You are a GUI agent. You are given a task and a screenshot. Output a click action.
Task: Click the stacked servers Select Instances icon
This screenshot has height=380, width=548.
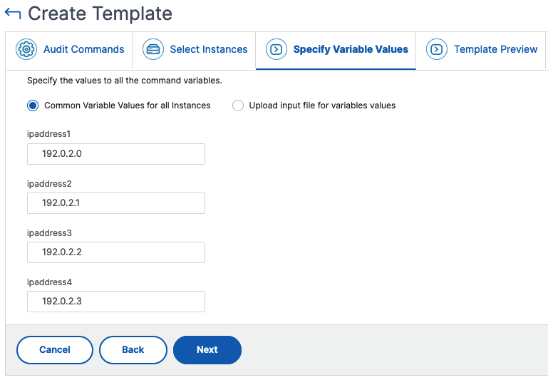pyautogui.click(x=153, y=49)
